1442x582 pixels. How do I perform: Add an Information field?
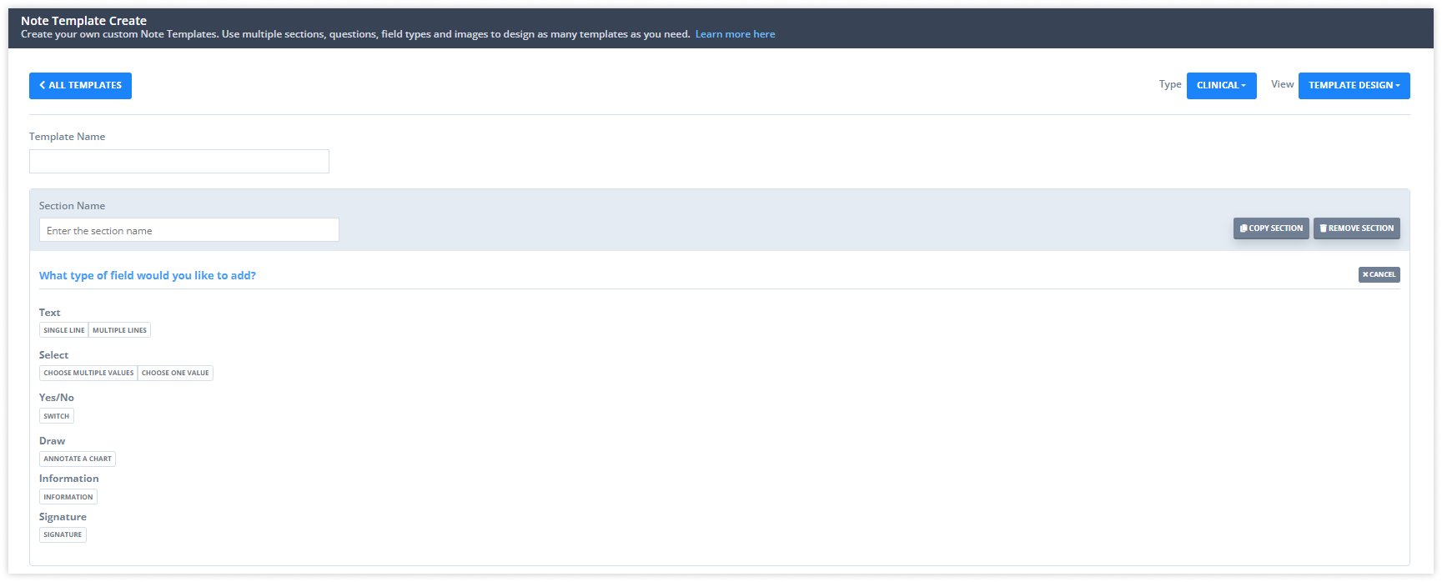click(68, 497)
